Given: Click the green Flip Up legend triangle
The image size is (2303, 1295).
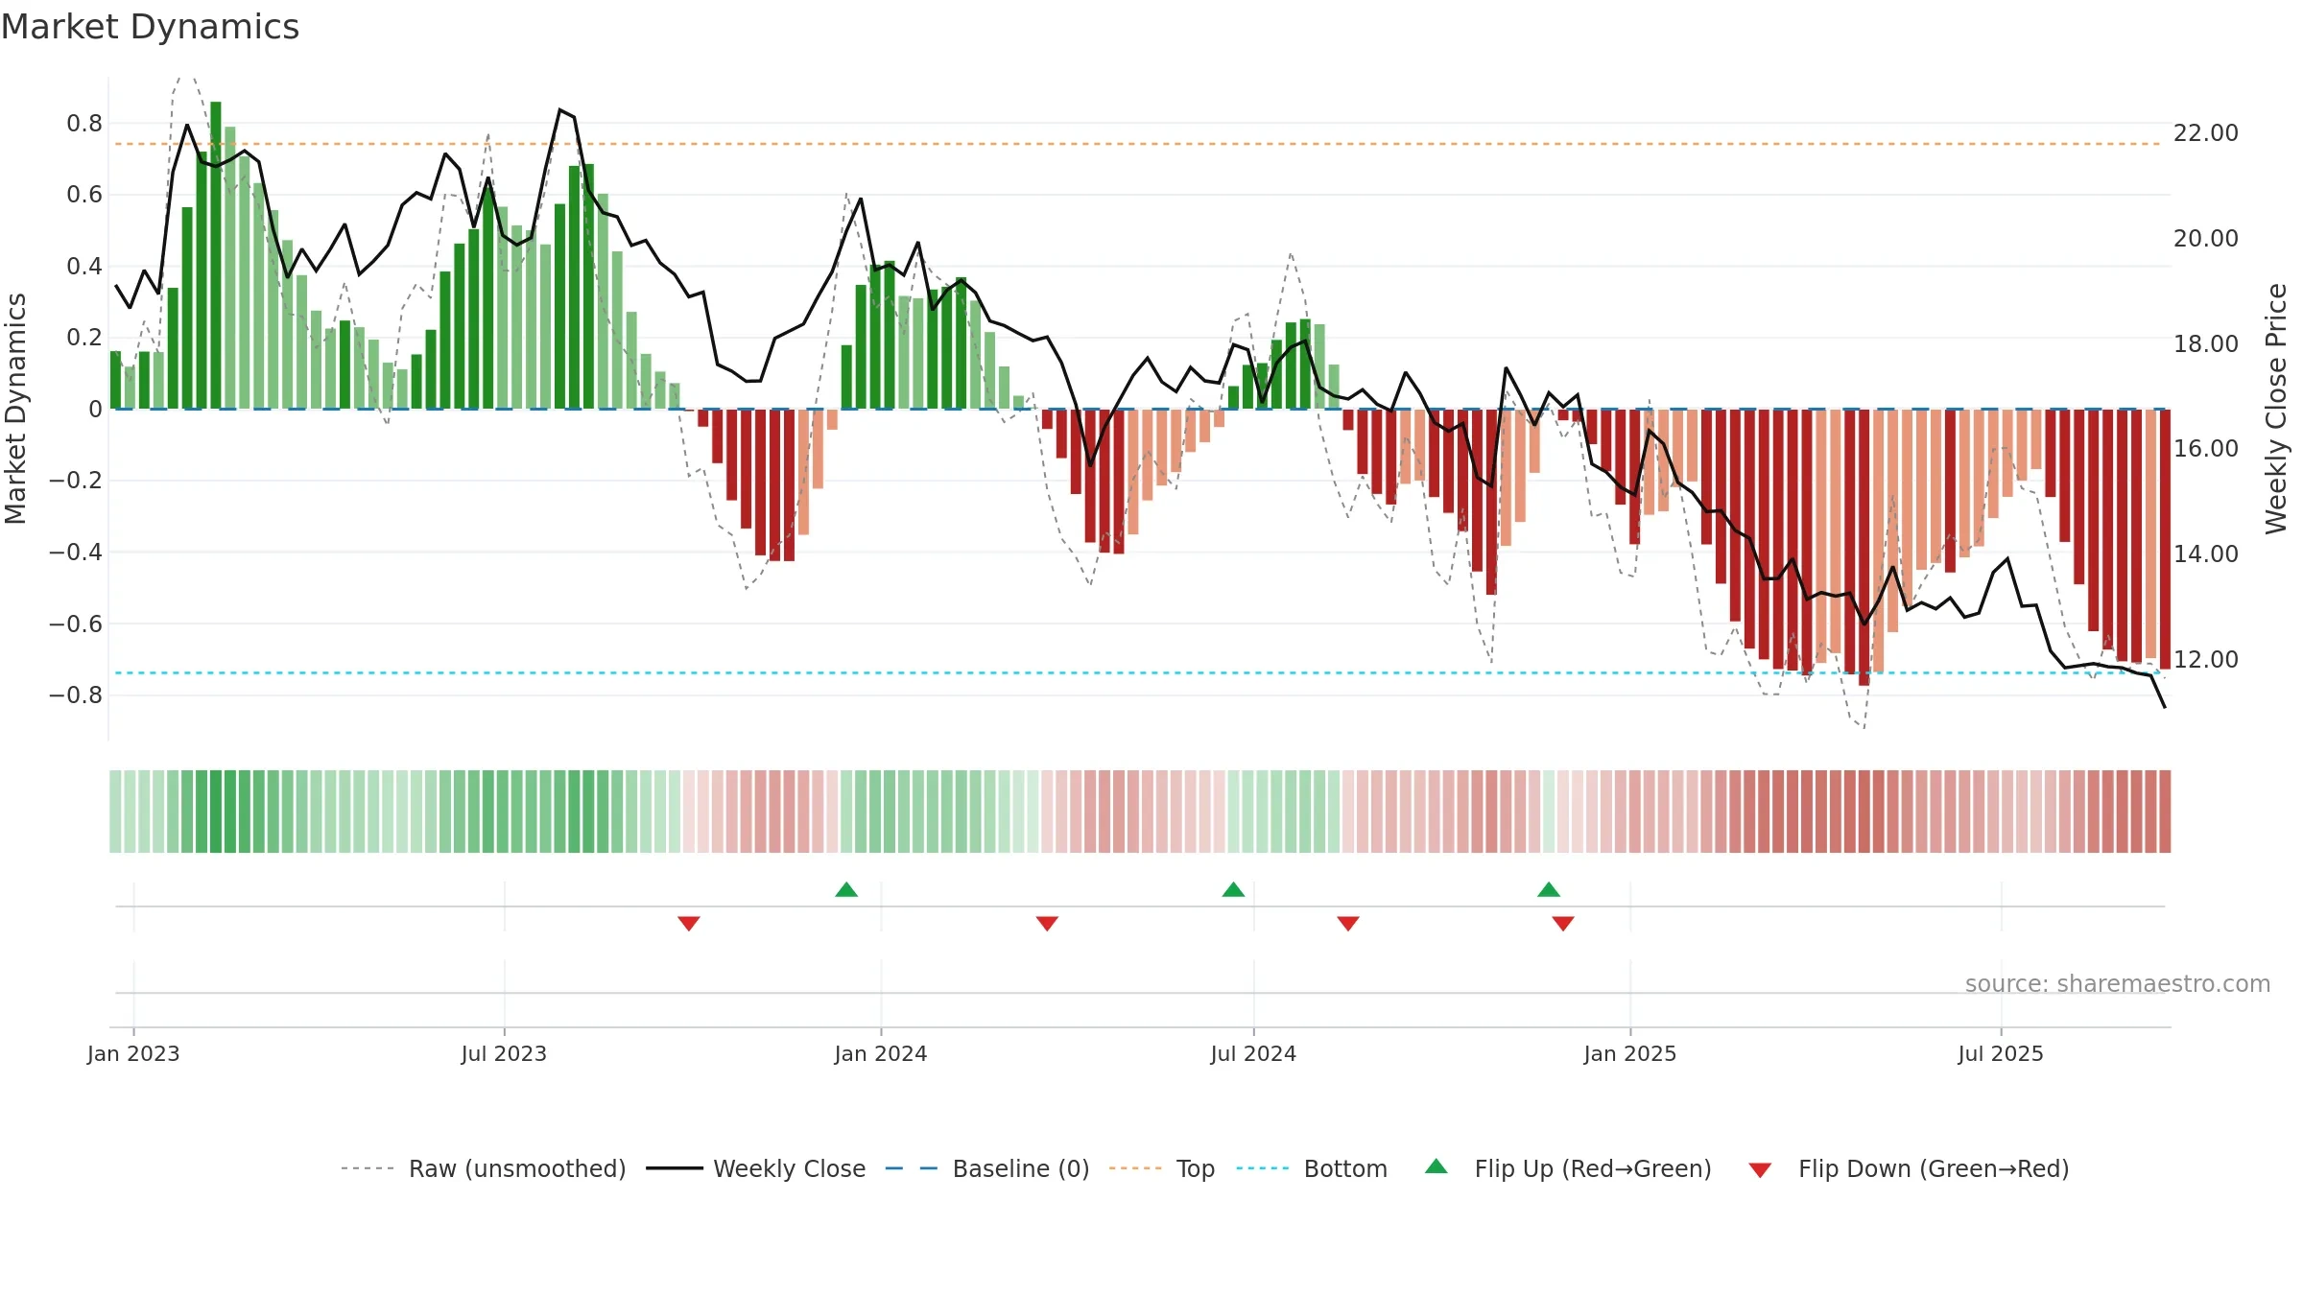Looking at the screenshot, I should [x=1436, y=1166].
